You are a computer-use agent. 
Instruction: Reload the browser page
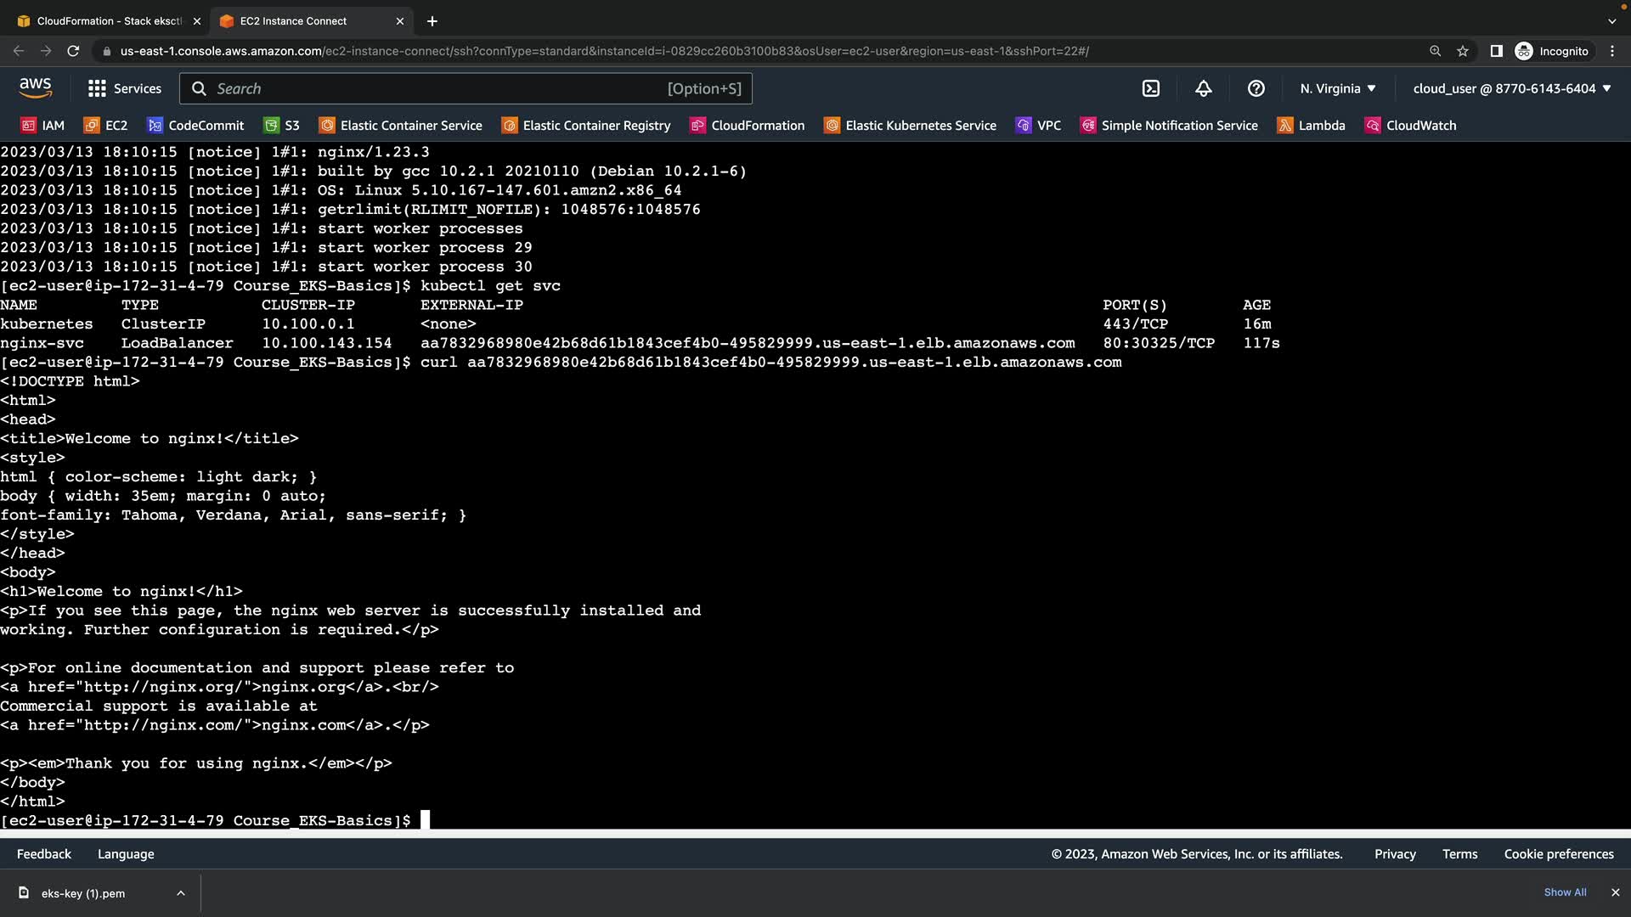click(x=73, y=51)
